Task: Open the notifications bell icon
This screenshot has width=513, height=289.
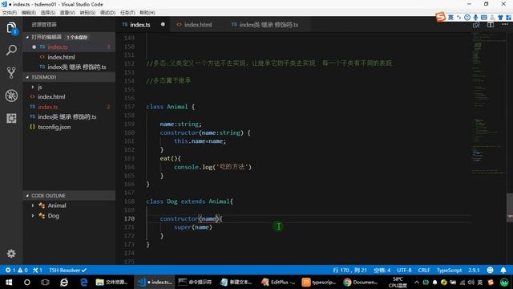Action: [503, 270]
